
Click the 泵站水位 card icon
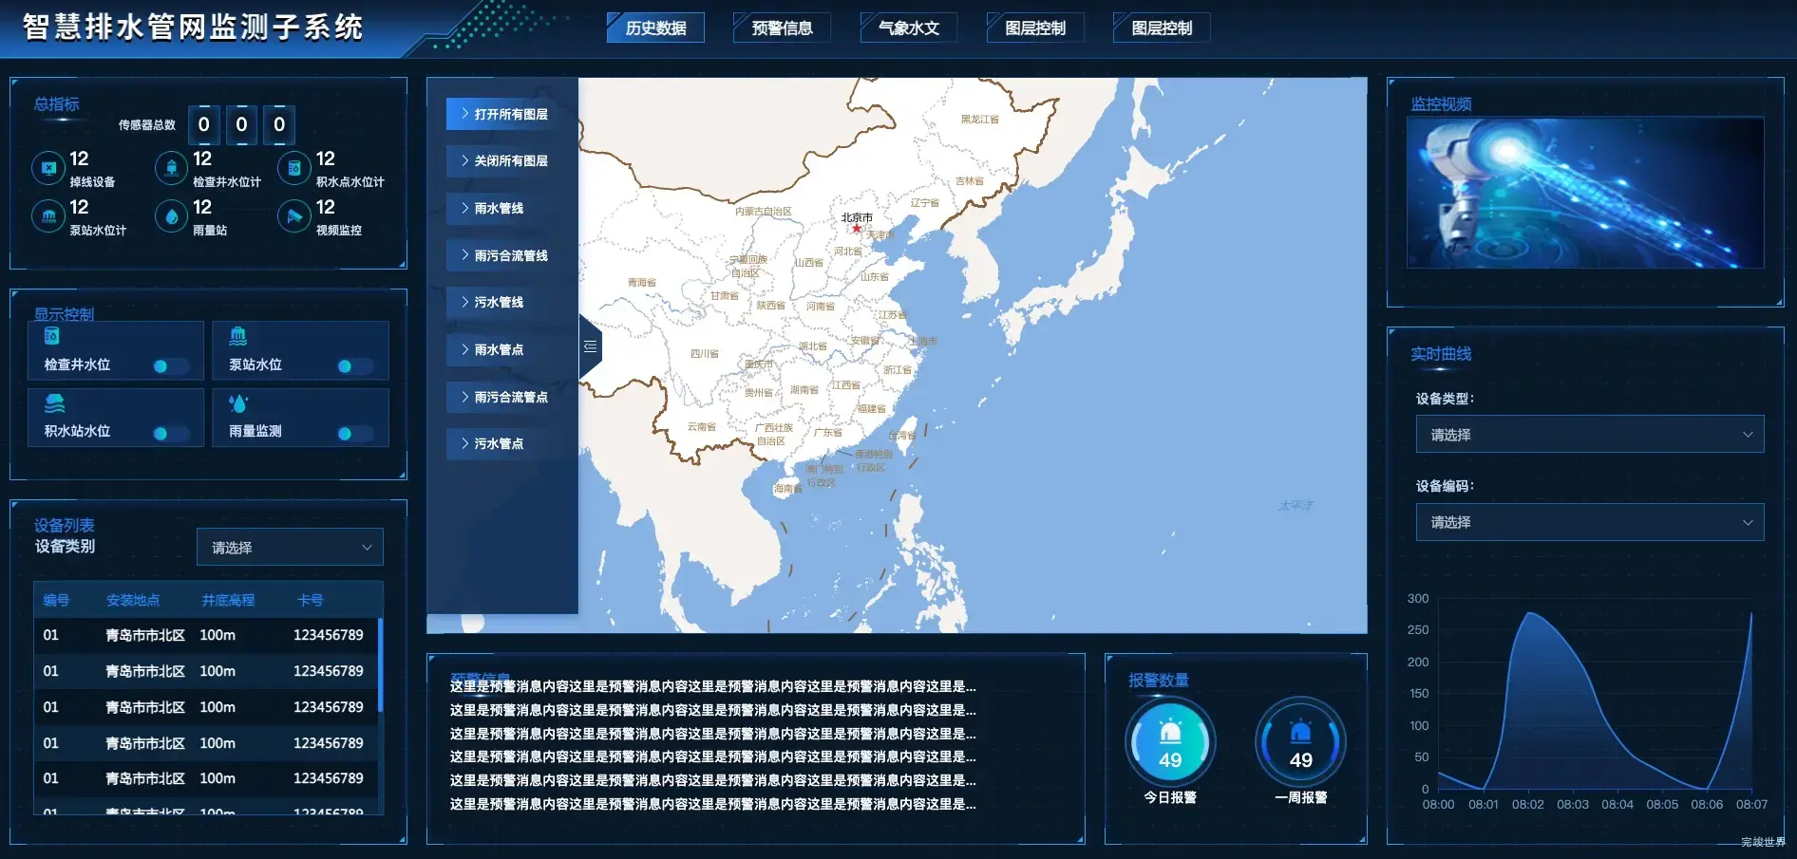tap(238, 336)
